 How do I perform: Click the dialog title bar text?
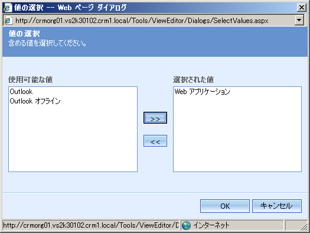(70, 8)
